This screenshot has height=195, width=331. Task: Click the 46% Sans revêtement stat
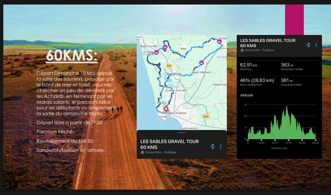pos(257,82)
